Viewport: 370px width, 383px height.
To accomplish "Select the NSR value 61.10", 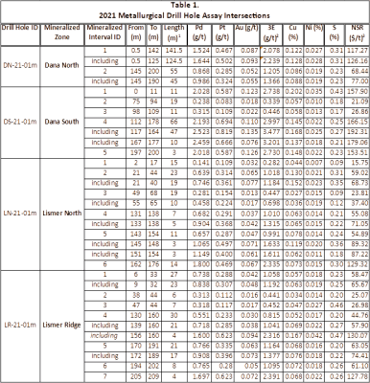I will point(359,366).
